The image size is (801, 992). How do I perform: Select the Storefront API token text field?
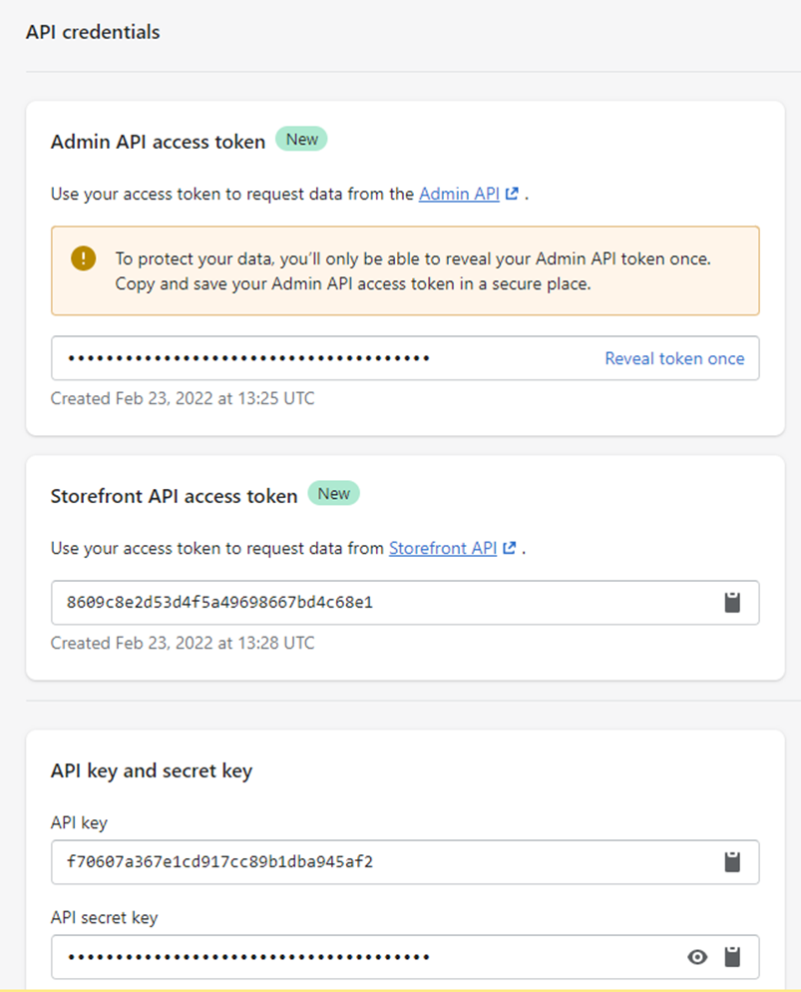(379, 603)
